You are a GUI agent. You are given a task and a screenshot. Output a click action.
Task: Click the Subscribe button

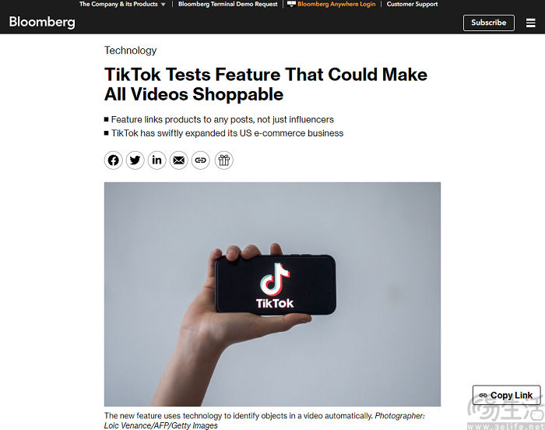489,23
